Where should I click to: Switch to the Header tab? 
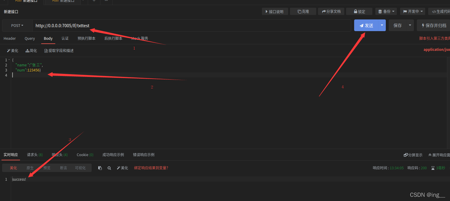(x=10, y=38)
